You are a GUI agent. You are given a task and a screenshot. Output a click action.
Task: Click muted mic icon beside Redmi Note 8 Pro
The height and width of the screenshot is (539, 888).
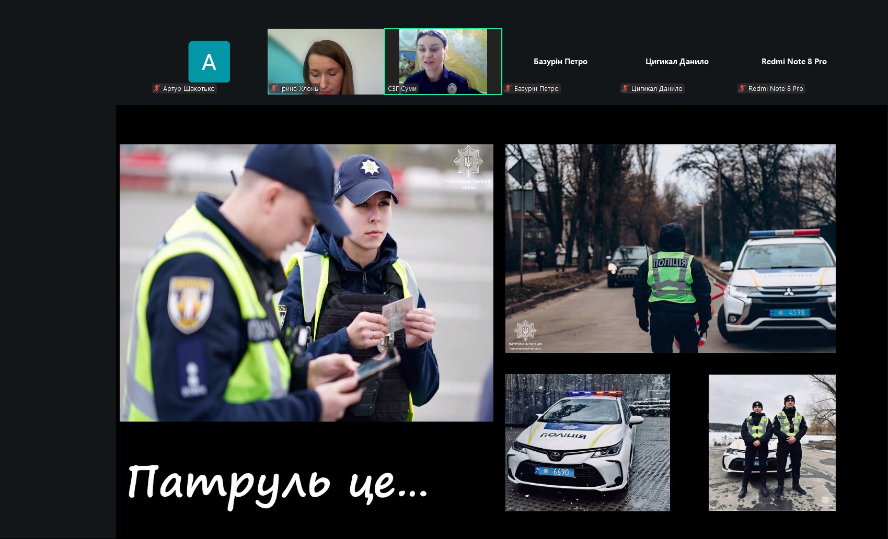742,89
